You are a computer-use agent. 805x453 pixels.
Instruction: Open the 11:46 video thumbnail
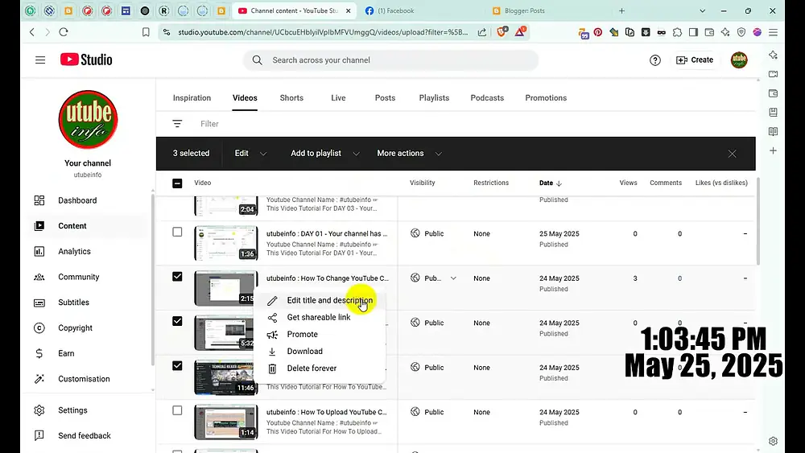point(224,377)
